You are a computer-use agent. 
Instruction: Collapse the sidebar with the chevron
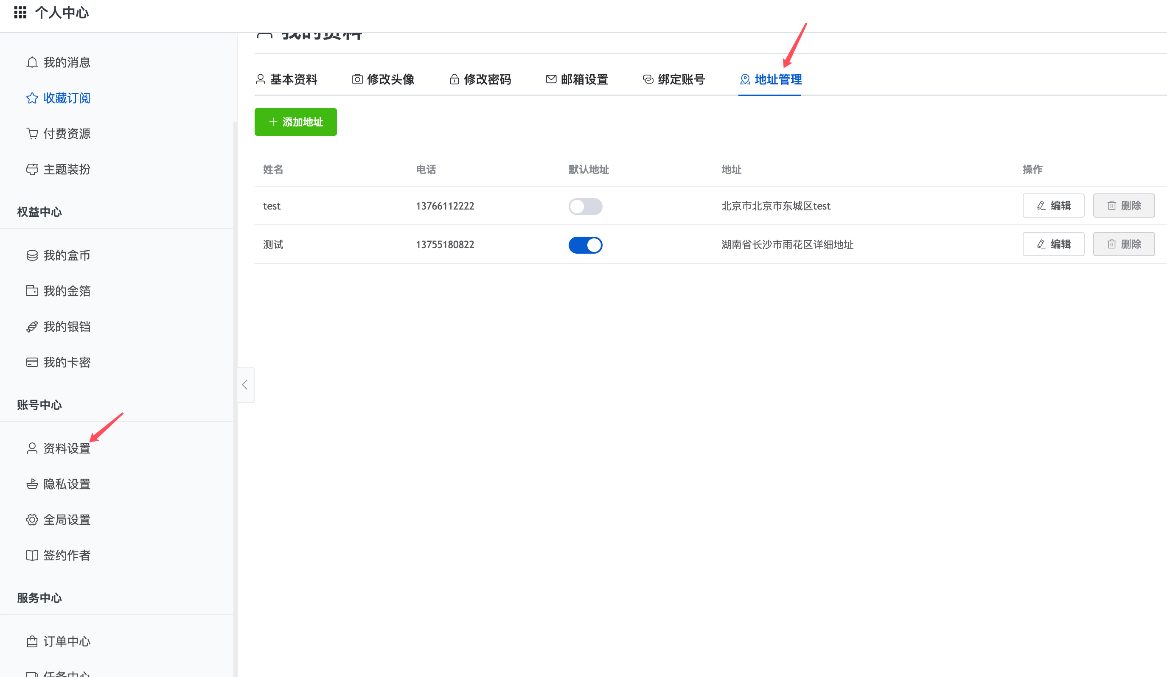click(245, 385)
